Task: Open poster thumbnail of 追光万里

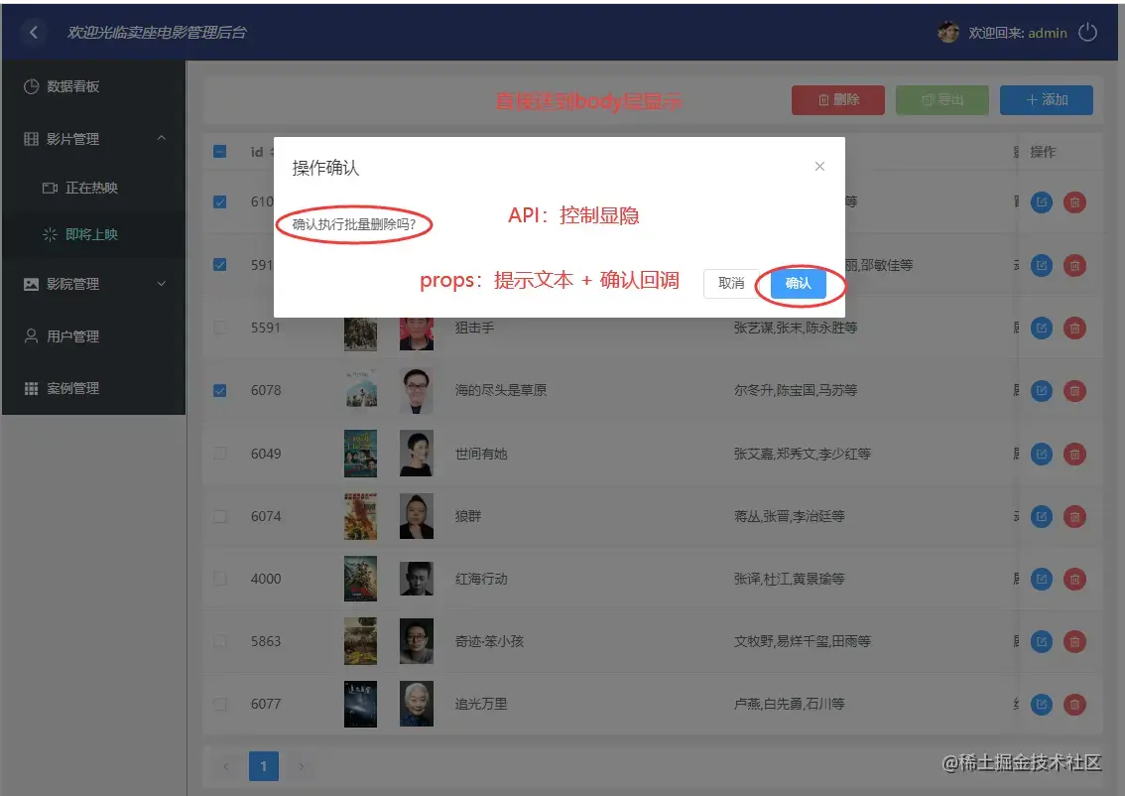Action: point(360,704)
